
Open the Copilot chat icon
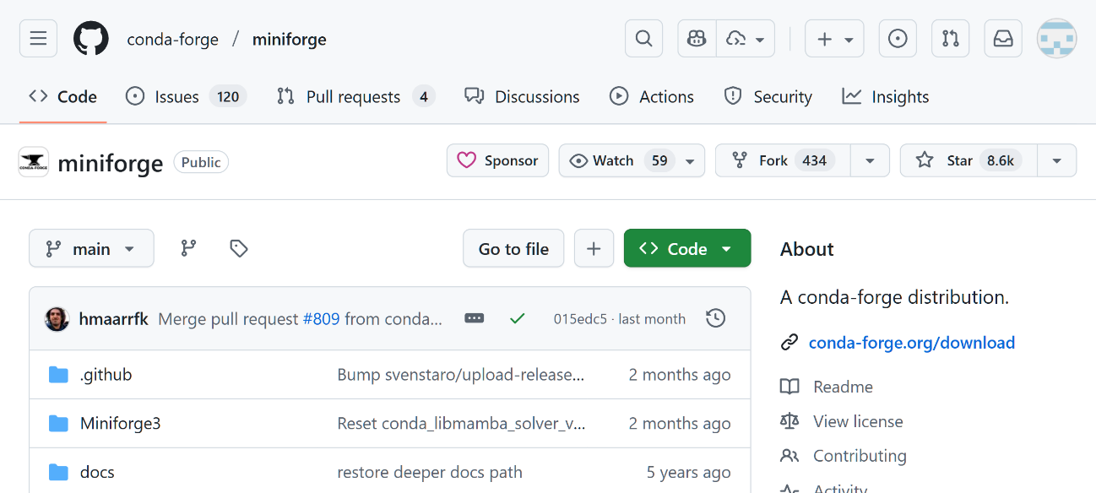point(697,39)
